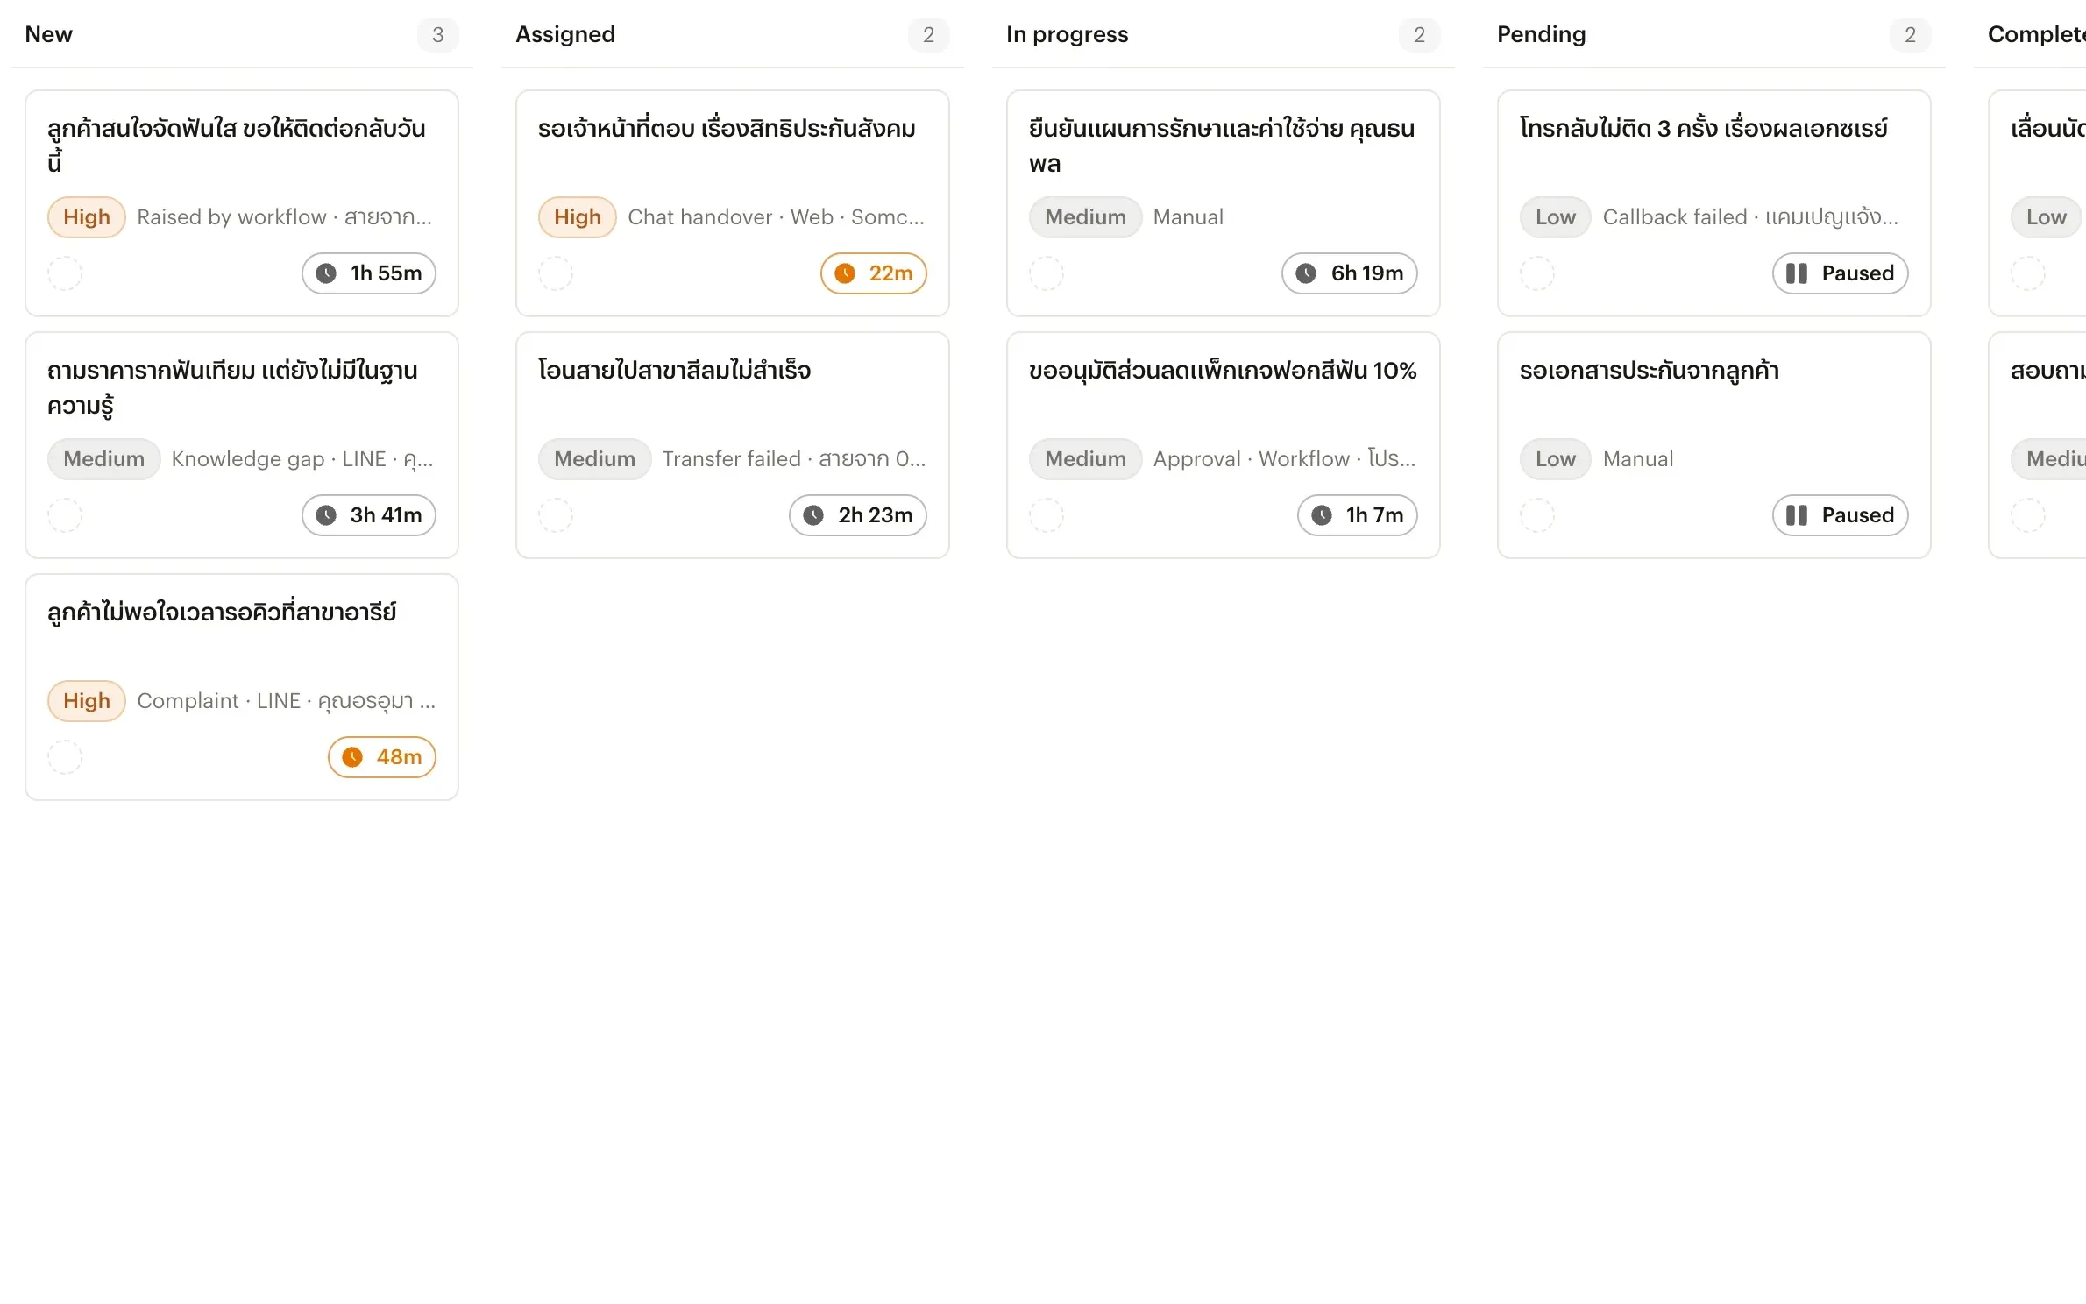This screenshot has width=2086, height=1304.
Task: Click Medium tag on Transfer failed card
Action: pos(594,459)
